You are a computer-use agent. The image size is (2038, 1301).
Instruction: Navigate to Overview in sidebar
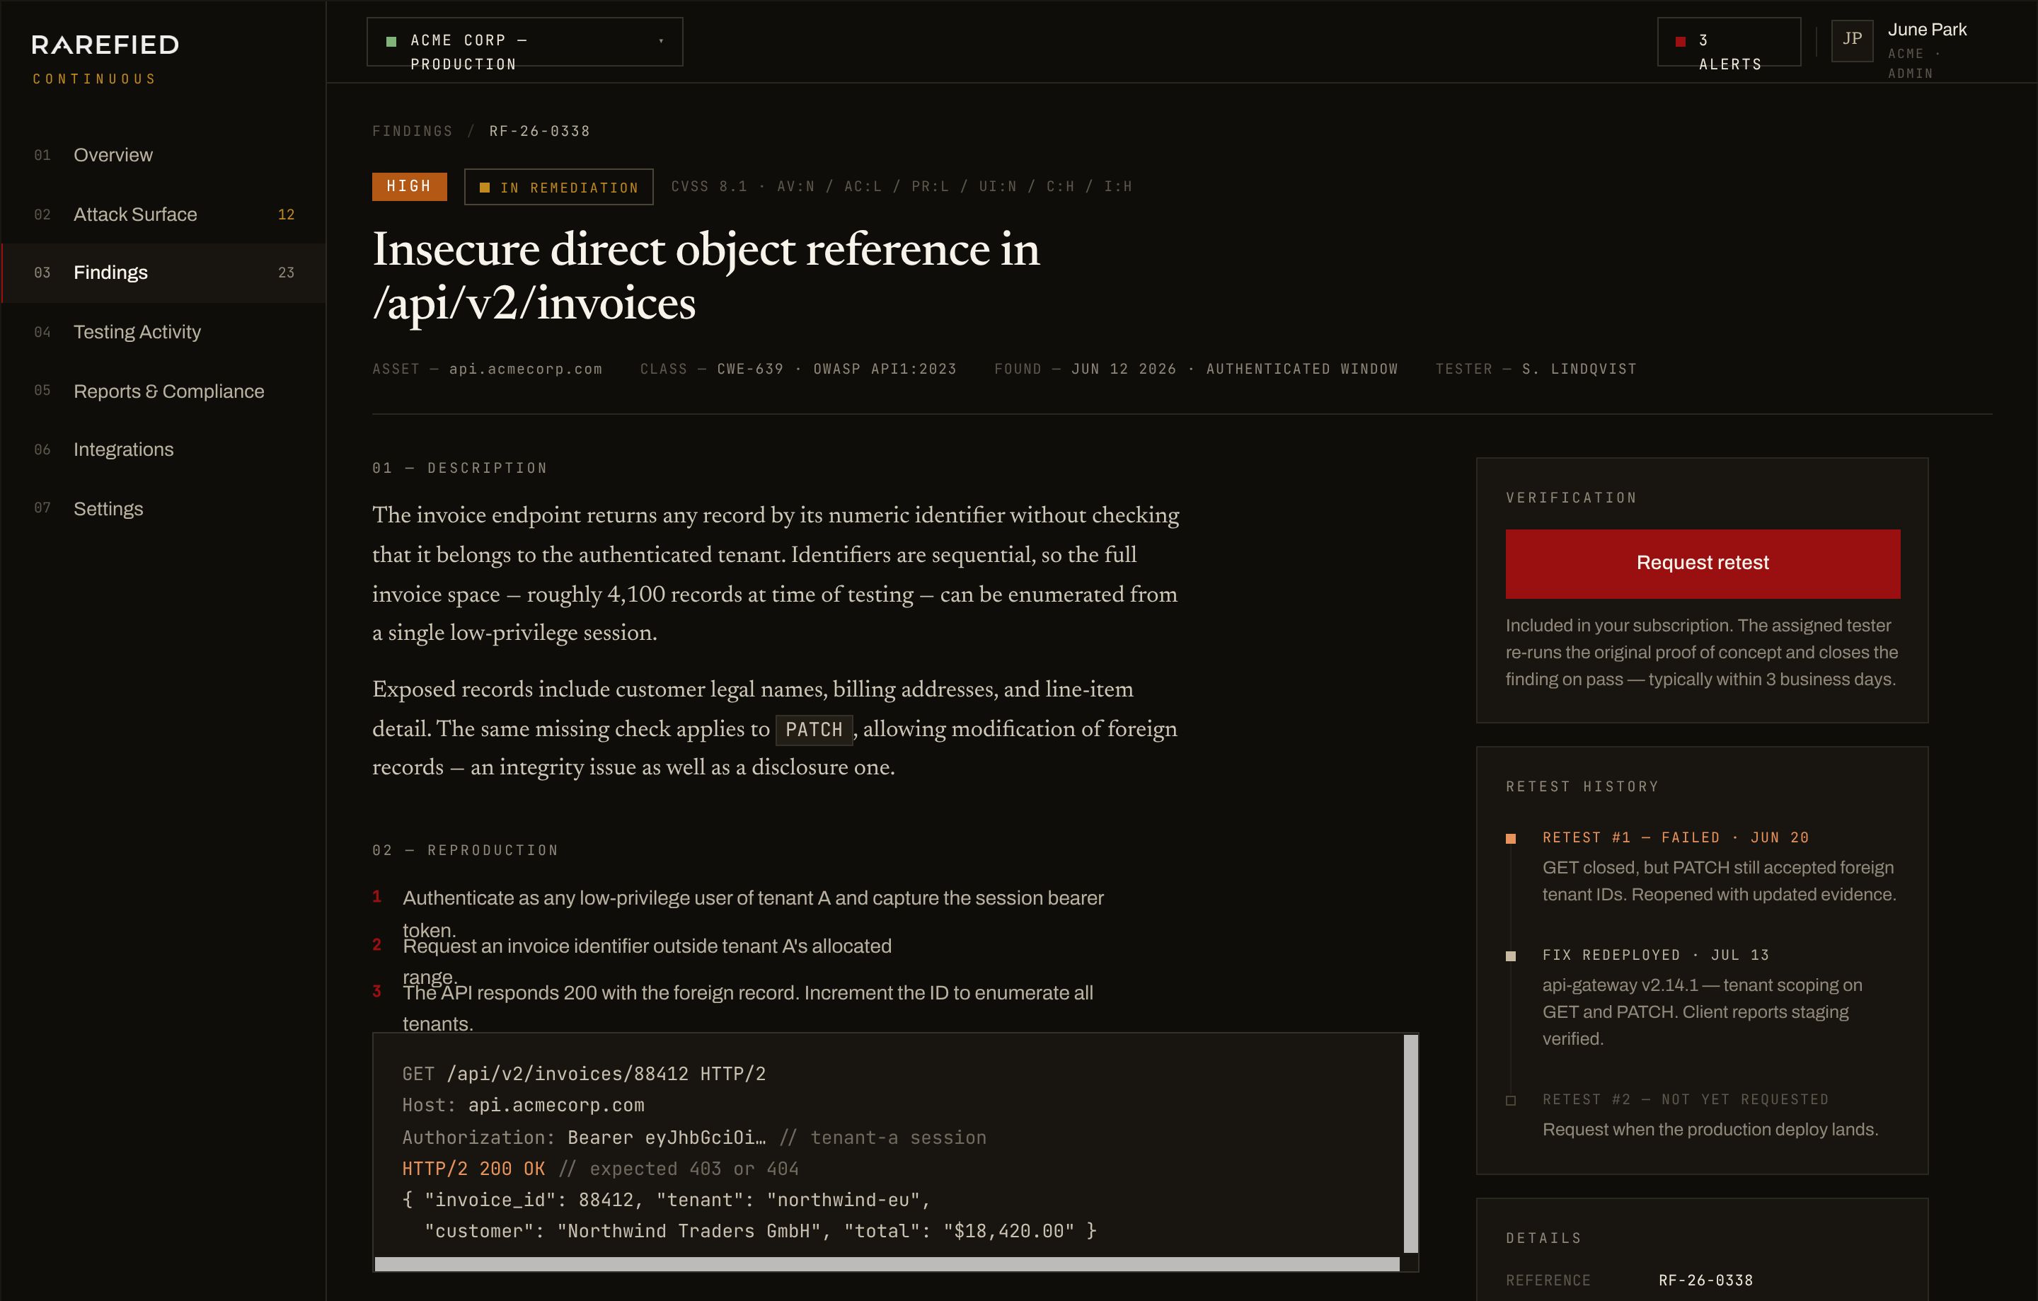[x=163, y=155]
